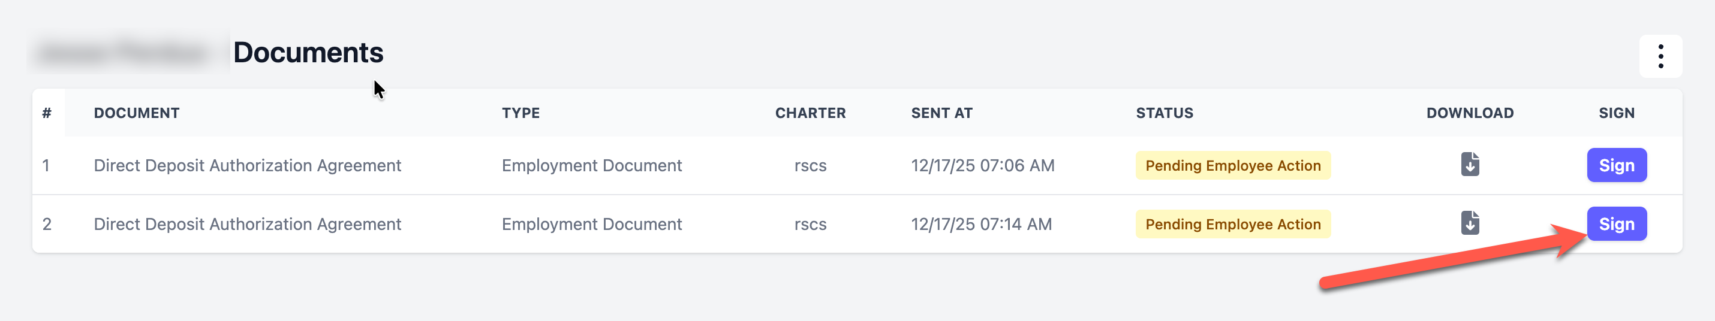The image size is (1715, 321).
Task: Click the # column header
Action: 47,113
